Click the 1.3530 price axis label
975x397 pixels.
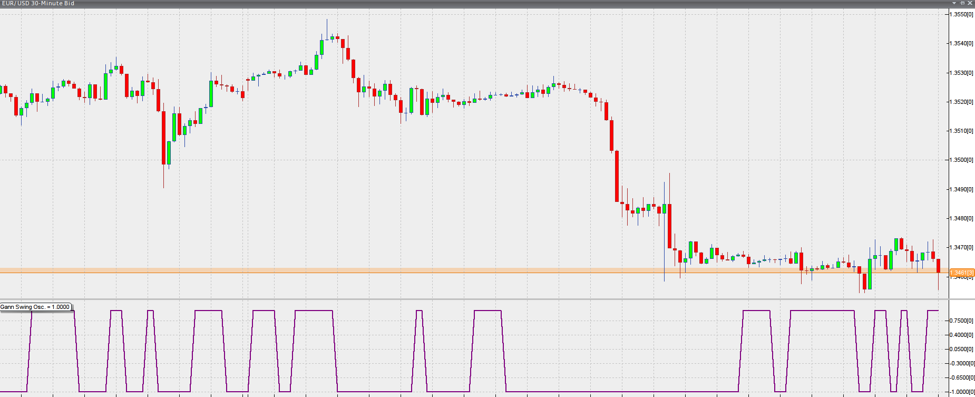(961, 73)
